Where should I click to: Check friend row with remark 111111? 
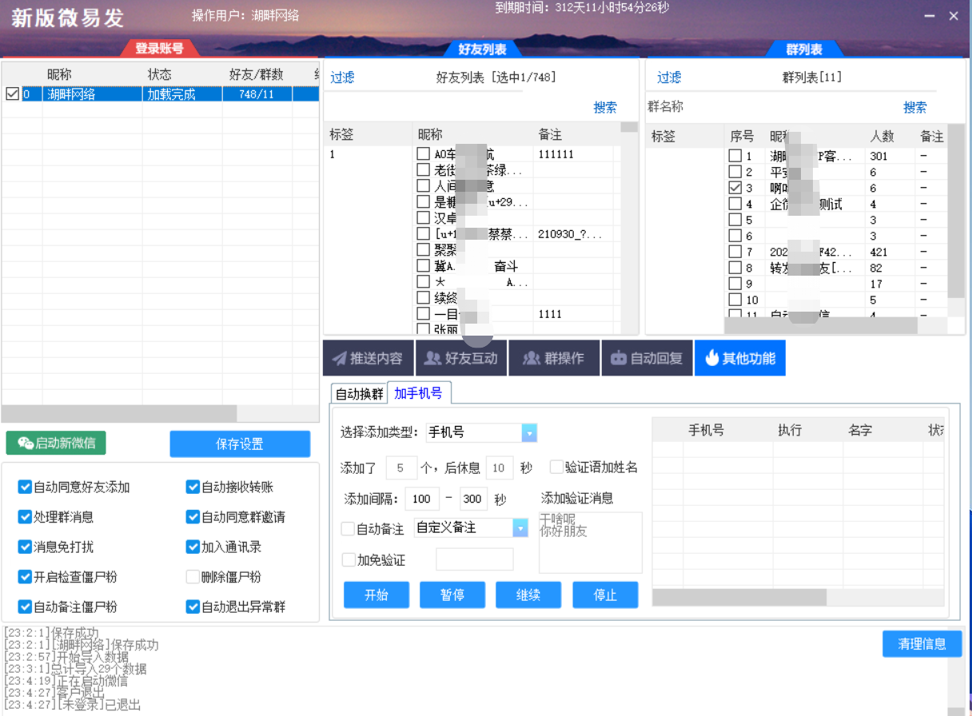tap(424, 153)
